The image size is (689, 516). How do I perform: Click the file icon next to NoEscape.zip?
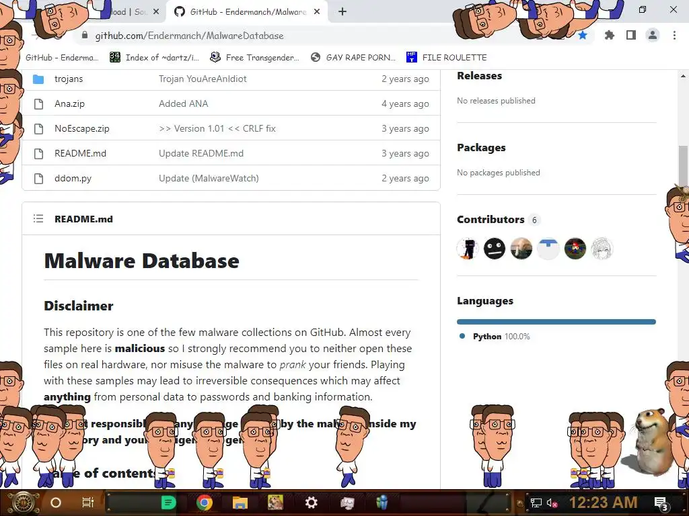tap(38, 128)
